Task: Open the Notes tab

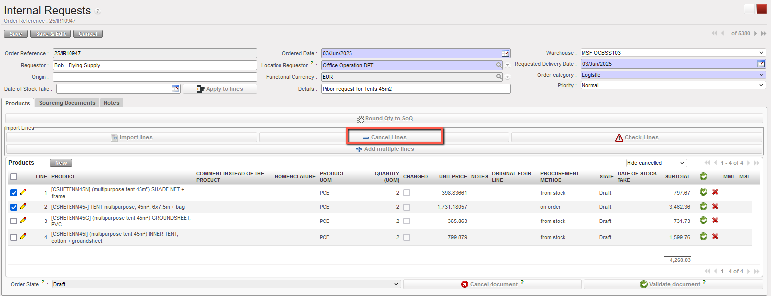Action: [111, 103]
